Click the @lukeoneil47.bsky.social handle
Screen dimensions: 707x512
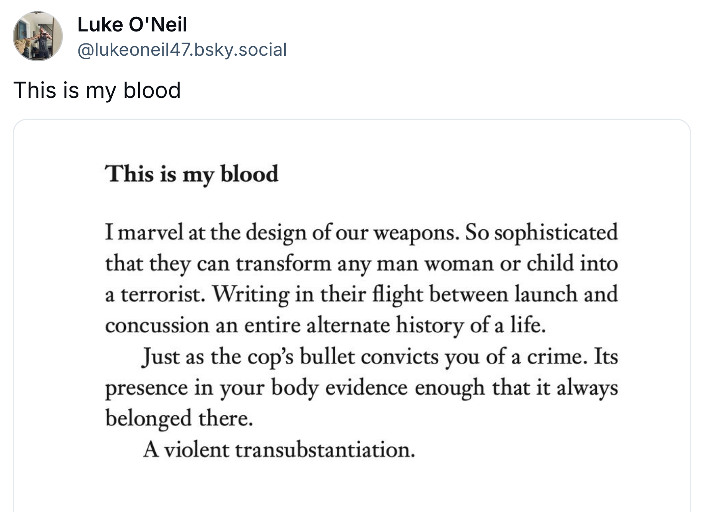pyautogui.click(x=182, y=50)
